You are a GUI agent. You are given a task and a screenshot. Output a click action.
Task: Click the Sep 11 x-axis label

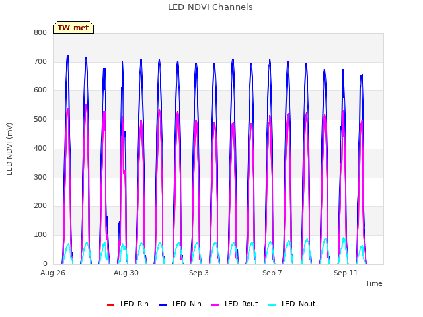346,273
